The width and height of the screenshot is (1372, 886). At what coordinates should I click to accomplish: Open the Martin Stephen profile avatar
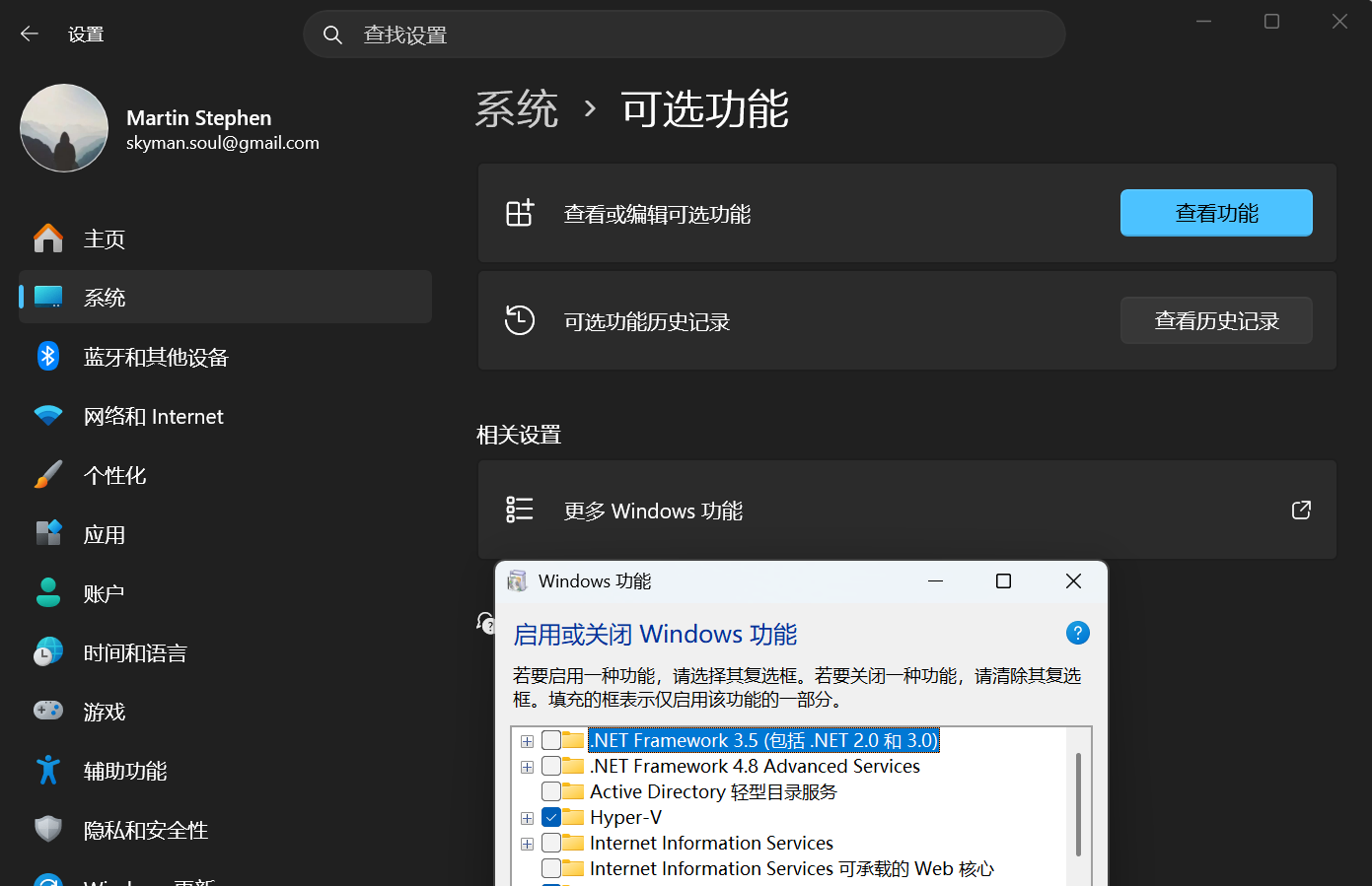click(x=64, y=128)
